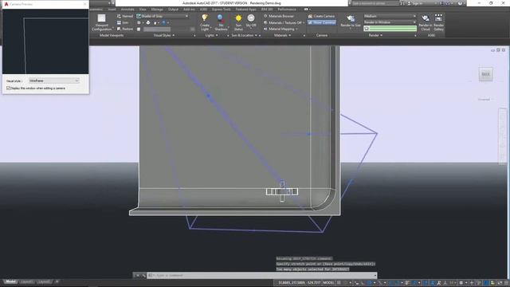Open the Medium render preset dropdown

[x=390, y=16]
